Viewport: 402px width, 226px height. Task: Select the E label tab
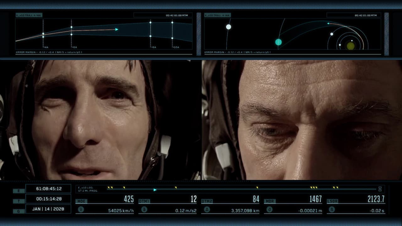click(x=19, y=191)
